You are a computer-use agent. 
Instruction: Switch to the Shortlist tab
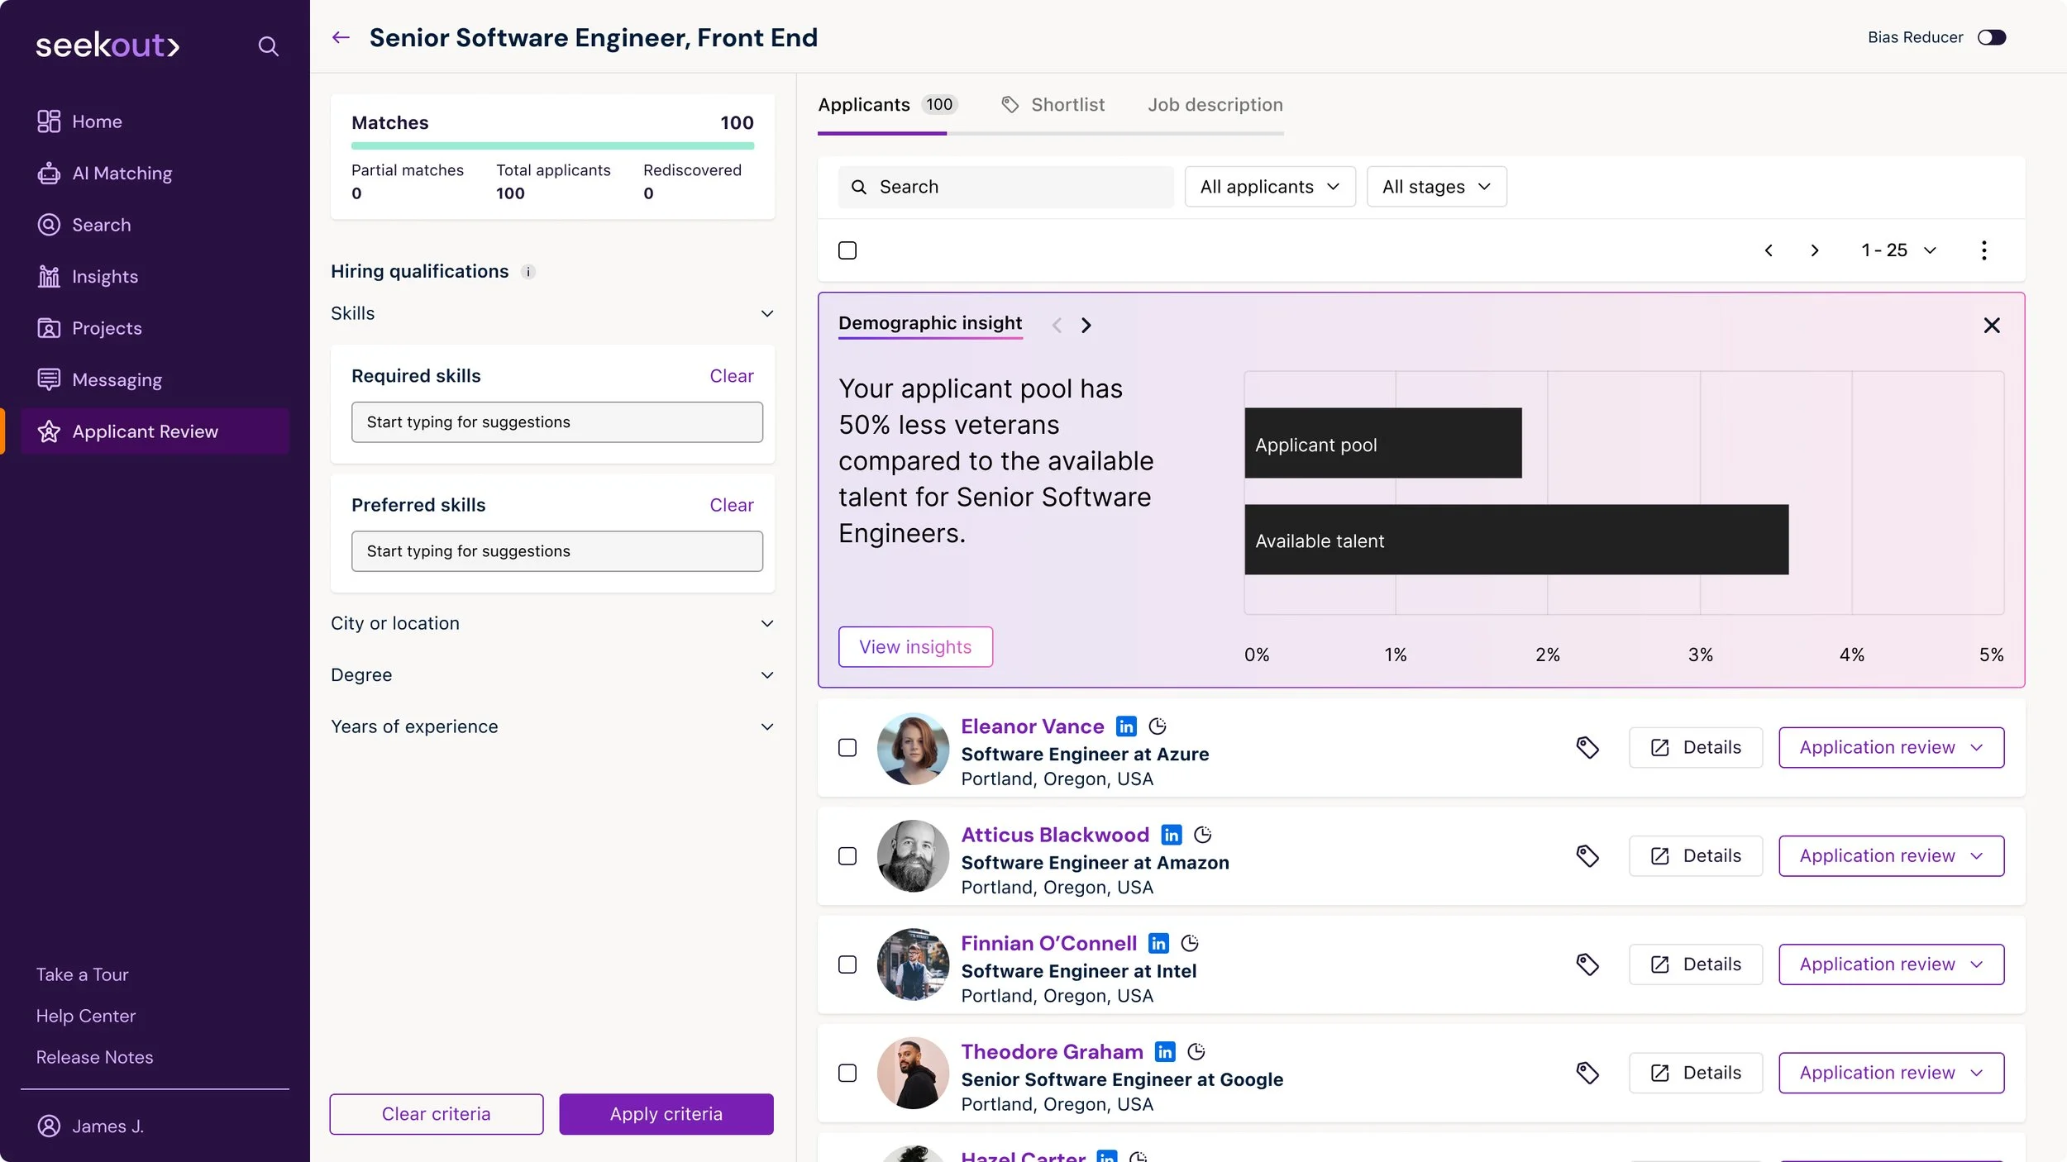pos(1053,105)
